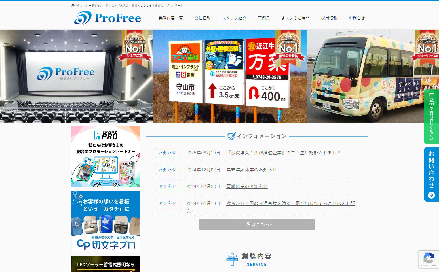Click お知らせ tag for 2024年06月10日
439x272 pixels.
168,203
